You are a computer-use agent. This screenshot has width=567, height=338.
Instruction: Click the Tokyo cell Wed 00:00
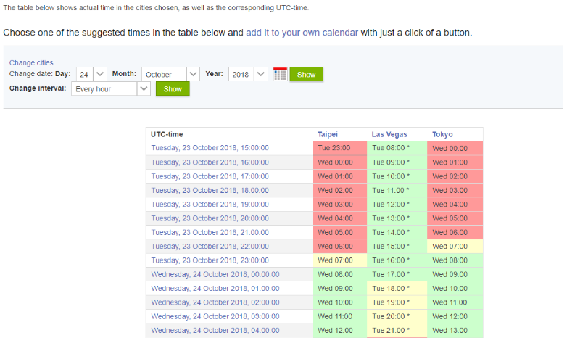(x=455, y=148)
